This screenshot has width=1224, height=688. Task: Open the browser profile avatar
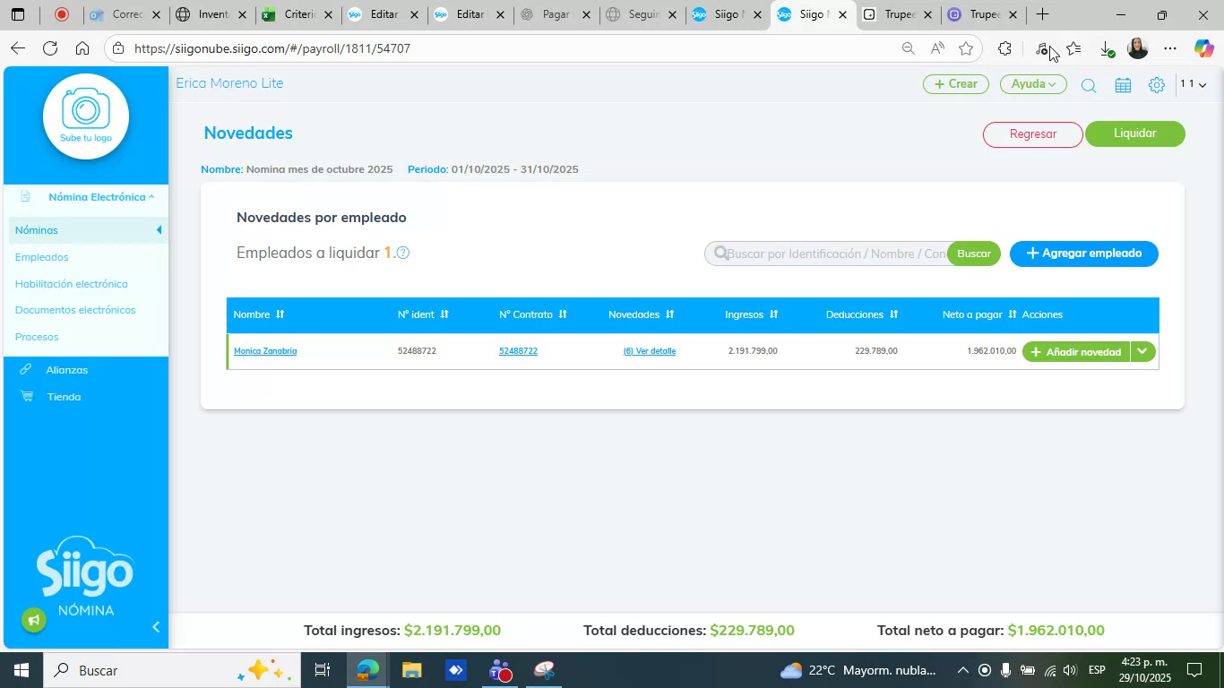[x=1138, y=48]
